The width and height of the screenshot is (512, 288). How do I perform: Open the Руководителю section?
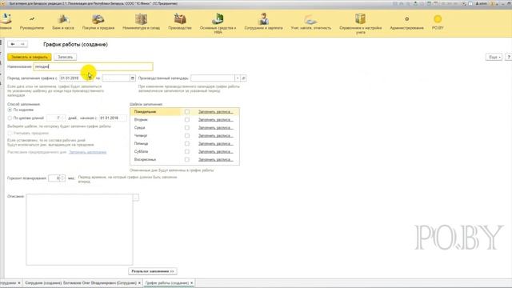point(32,22)
